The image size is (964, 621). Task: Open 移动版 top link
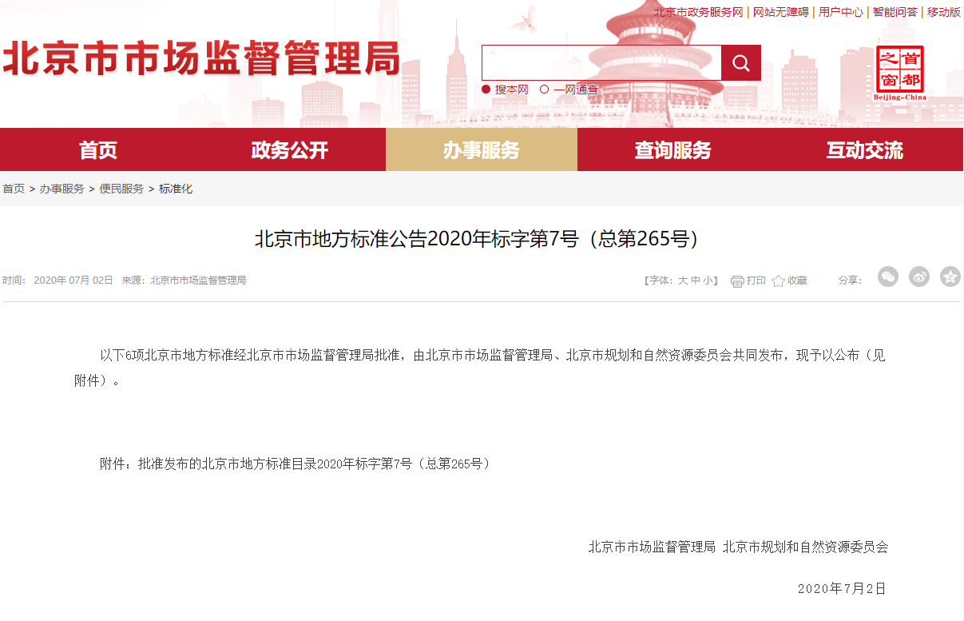pos(943,12)
